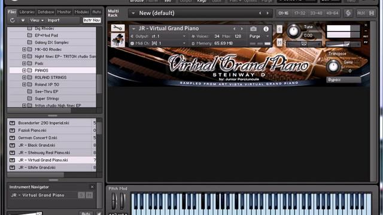Open the Purge dropdown menu
The image size is (383, 215).
259,36
